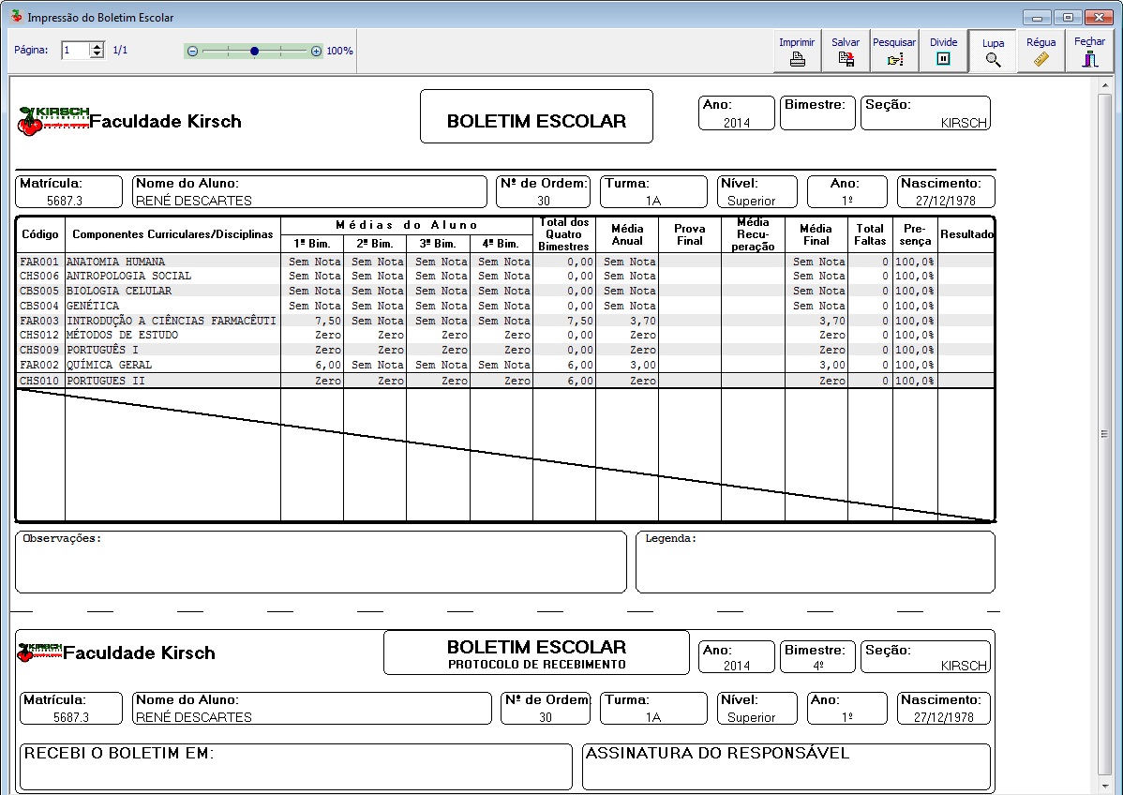Select the GENÉTICA discipline
Image resolution: width=1123 pixels, height=795 pixels.
[x=93, y=306]
